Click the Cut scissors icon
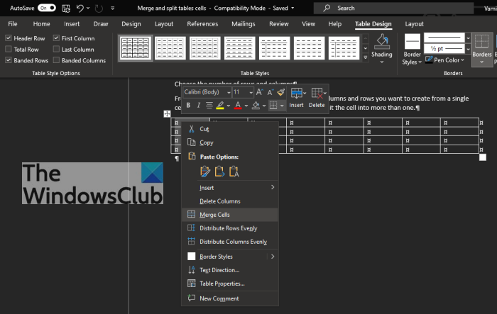This screenshot has height=314, width=497. [x=191, y=129]
